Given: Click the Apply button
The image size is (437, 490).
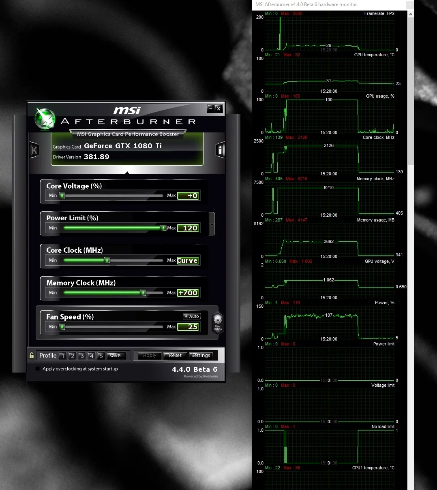Looking at the screenshot, I should click(x=150, y=356).
